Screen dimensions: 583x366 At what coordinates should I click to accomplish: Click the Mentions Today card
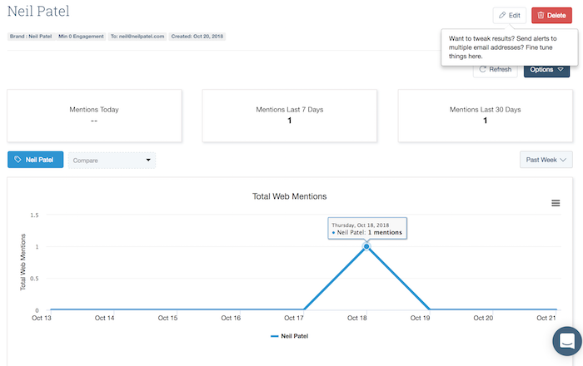click(x=97, y=115)
